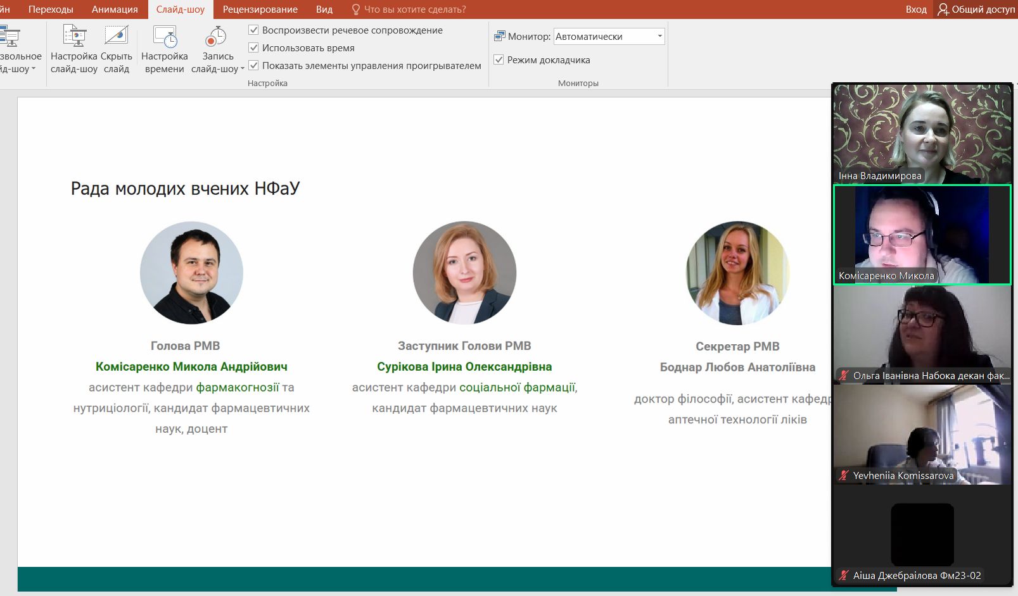Select Yevheniia Komissarova video tile
The height and width of the screenshot is (596, 1018).
coord(922,435)
